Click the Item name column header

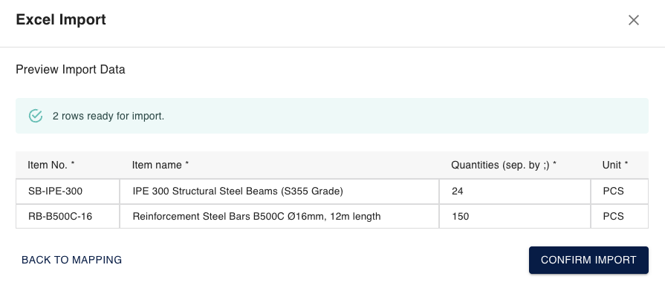click(160, 166)
